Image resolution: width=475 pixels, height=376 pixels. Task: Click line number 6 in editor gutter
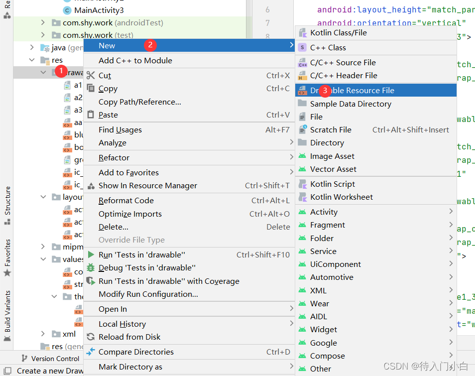268,10
